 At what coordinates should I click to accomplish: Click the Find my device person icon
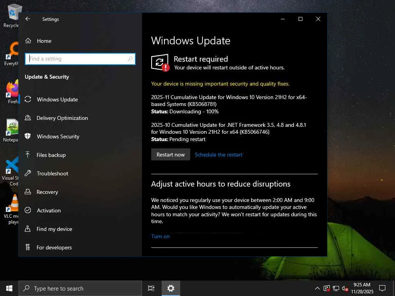tap(28, 229)
